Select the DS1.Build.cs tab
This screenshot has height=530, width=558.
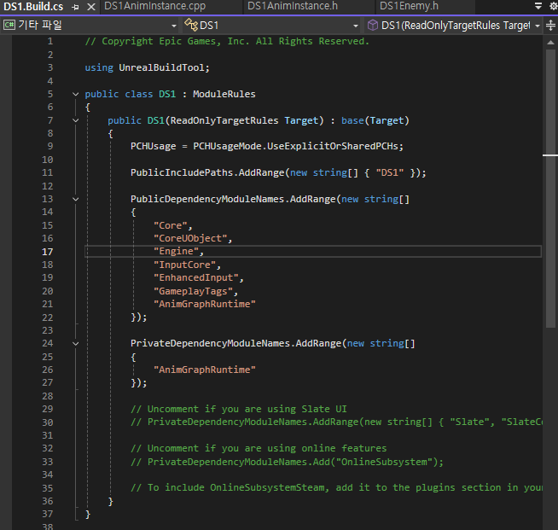[x=33, y=7]
